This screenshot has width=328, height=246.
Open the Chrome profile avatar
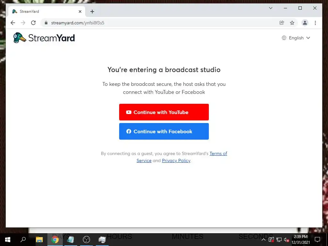pos(305,23)
